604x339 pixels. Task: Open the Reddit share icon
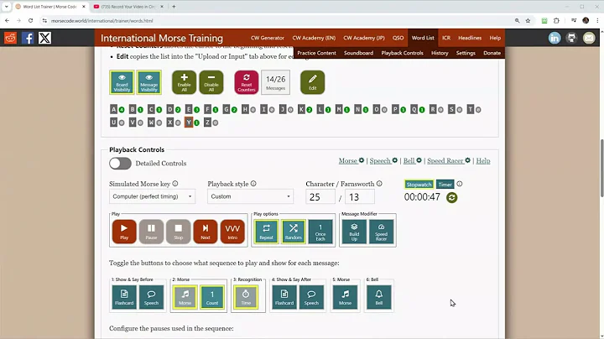click(10, 38)
